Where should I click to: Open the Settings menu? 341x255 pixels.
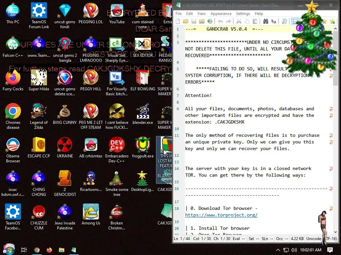pos(243,13)
